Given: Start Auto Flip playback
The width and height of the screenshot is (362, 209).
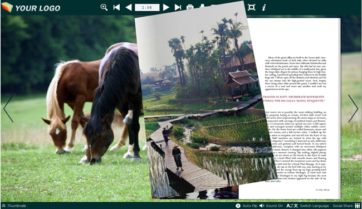Looking at the screenshot, I should 246,206.
